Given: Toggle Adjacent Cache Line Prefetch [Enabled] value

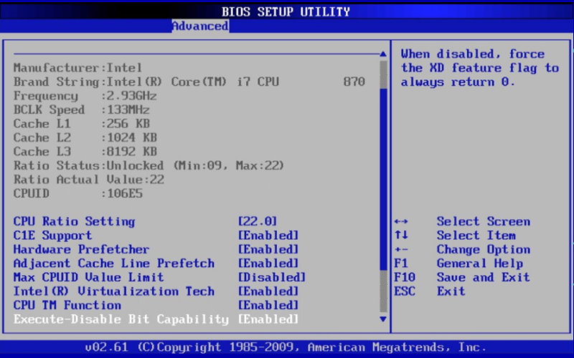Looking at the screenshot, I should tap(268, 263).
